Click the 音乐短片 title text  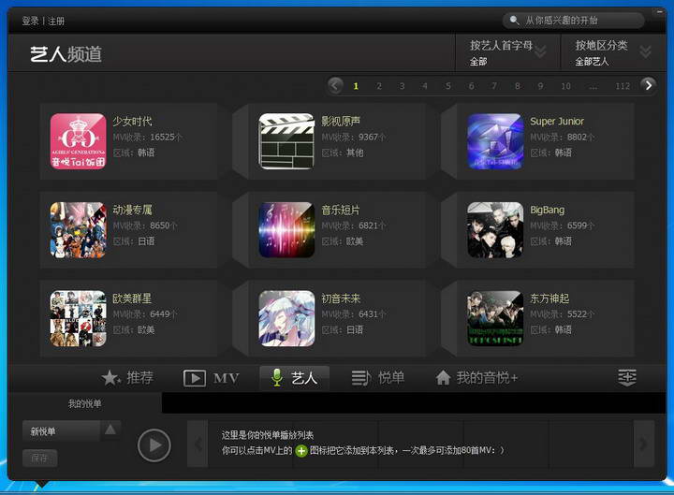[x=341, y=210]
